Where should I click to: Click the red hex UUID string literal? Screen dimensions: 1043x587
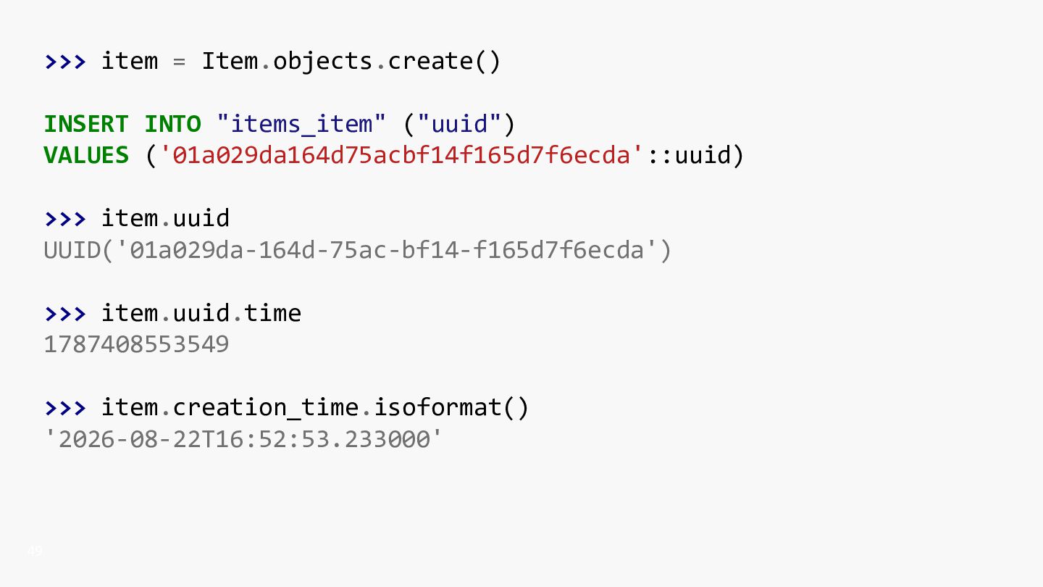(x=402, y=156)
